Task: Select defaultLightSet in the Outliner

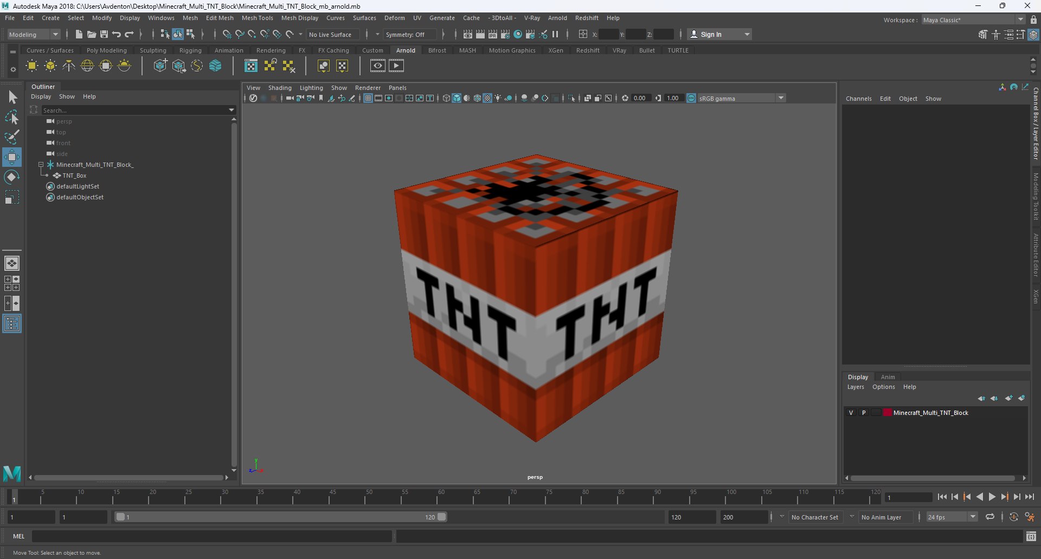Action: (x=78, y=186)
